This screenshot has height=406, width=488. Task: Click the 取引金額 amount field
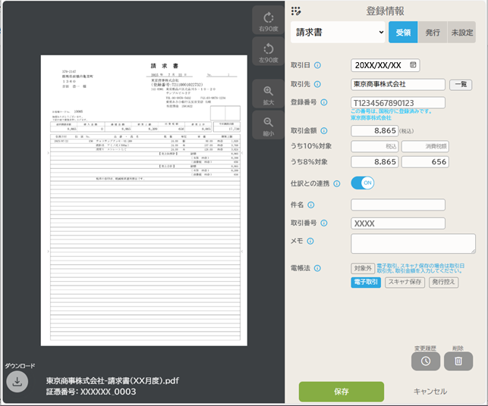click(375, 131)
